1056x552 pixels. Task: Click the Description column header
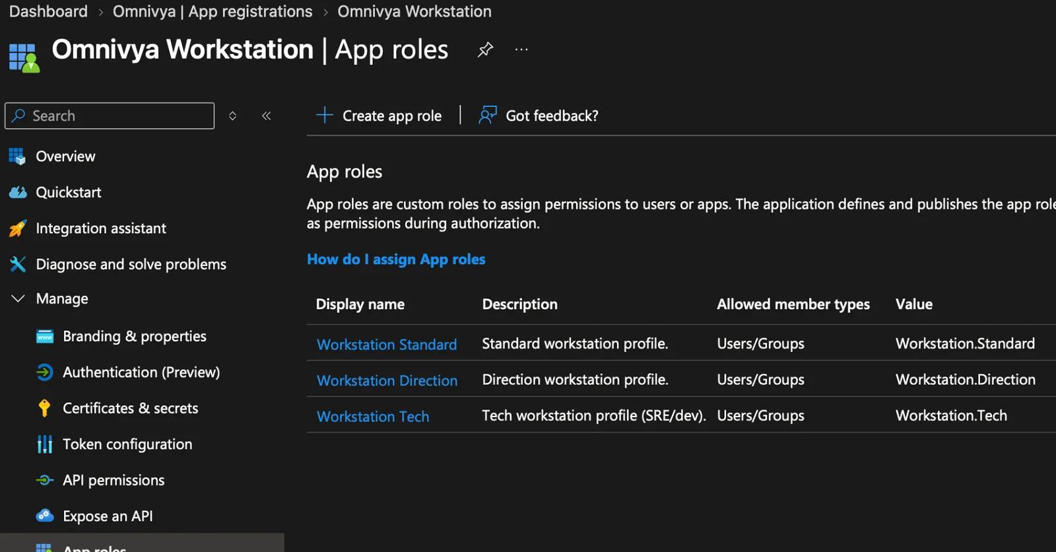pos(520,304)
